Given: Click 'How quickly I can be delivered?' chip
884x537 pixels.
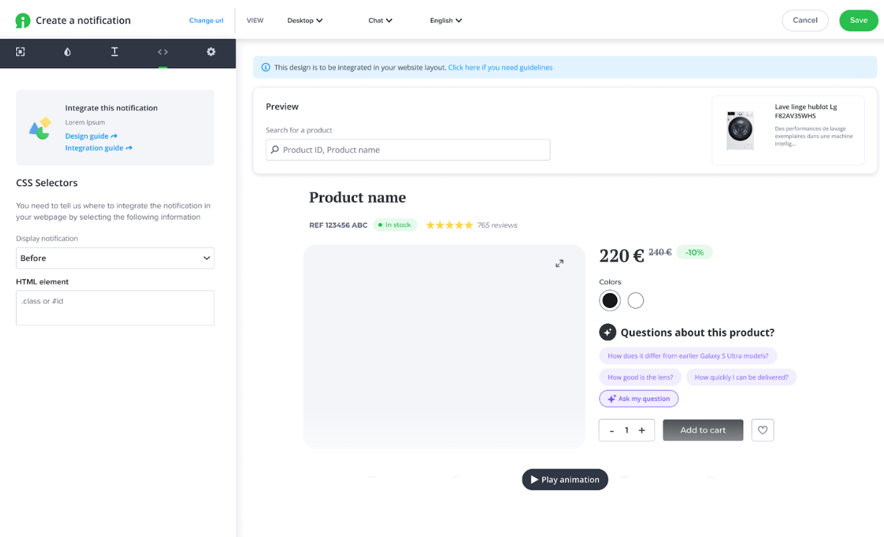Looking at the screenshot, I should click(x=741, y=377).
